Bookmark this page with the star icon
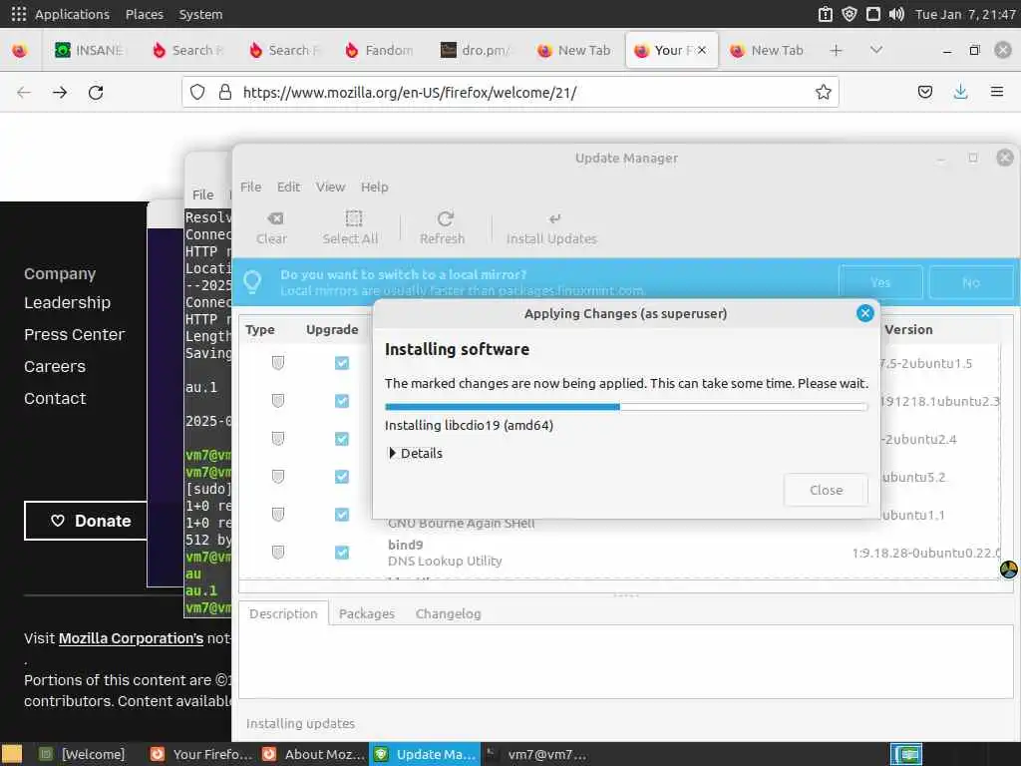 (x=823, y=93)
